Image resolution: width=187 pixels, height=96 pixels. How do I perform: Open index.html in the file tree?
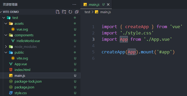[22, 70]
